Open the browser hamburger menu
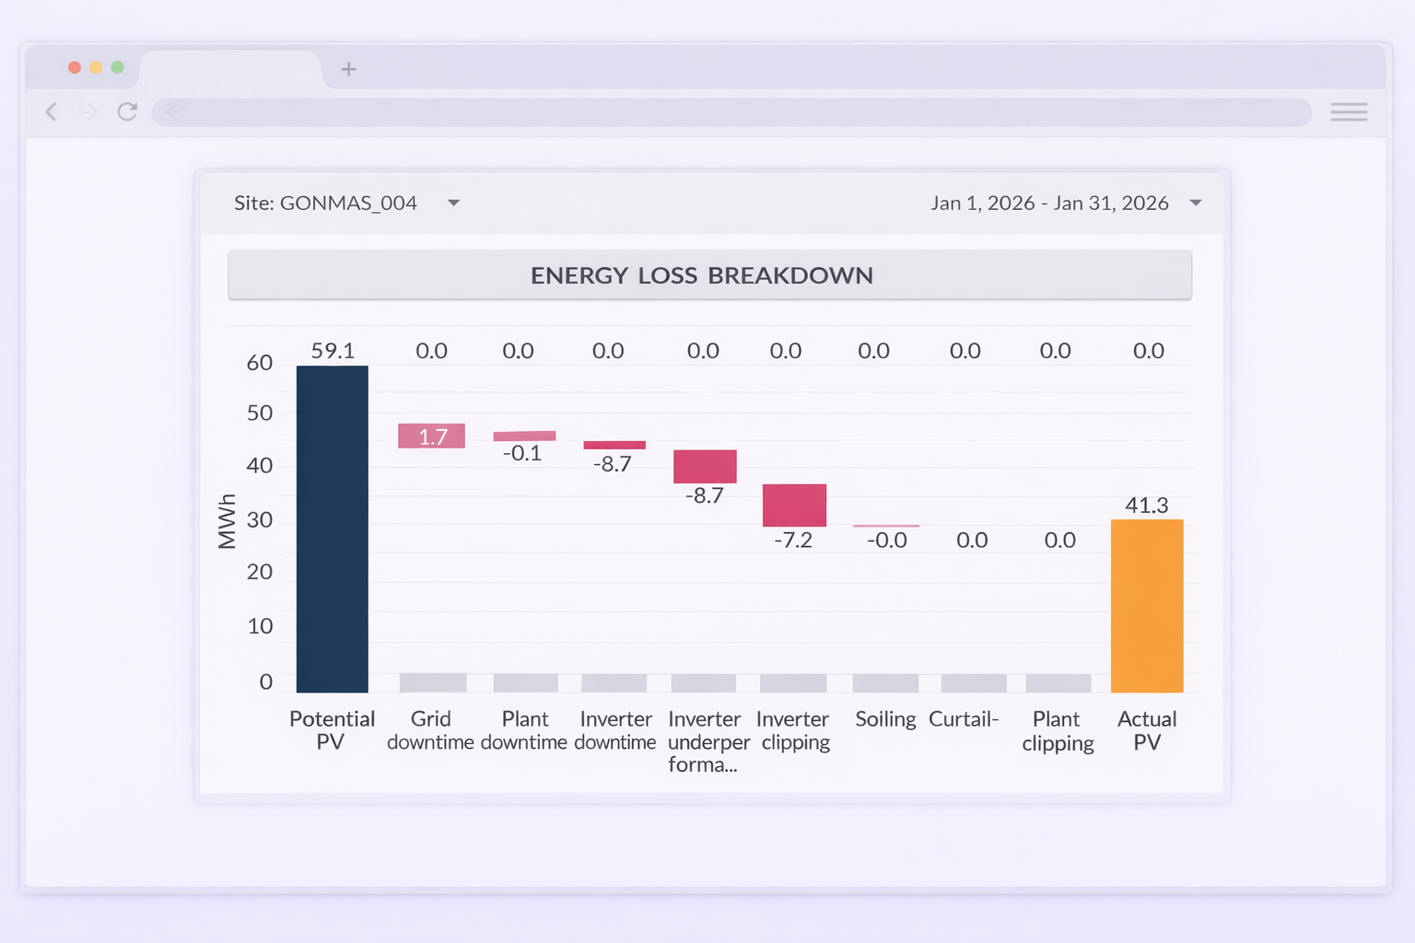 pos(1349,112)
